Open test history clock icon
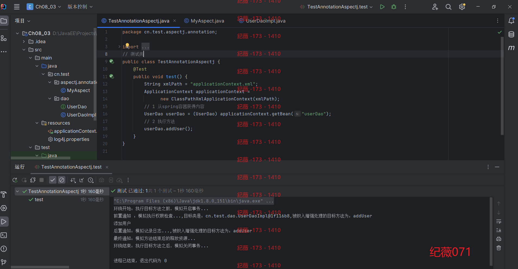Screen dimensions: 518x269 (x=91, y=180)
